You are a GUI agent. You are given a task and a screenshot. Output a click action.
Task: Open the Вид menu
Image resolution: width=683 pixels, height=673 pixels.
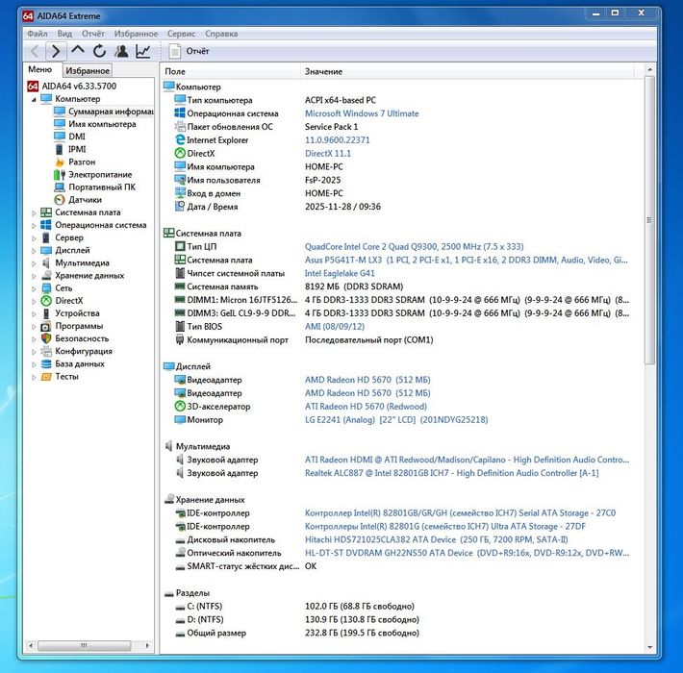[64, 34]
